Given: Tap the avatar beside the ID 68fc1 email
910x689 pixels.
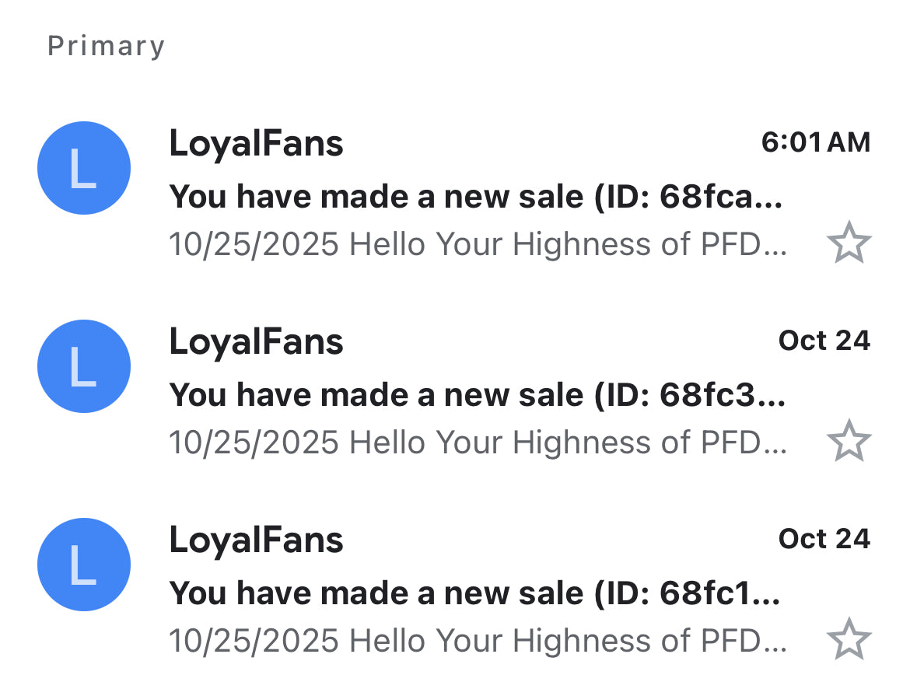Looking at the screenshot, I should [x=84, y=565].
